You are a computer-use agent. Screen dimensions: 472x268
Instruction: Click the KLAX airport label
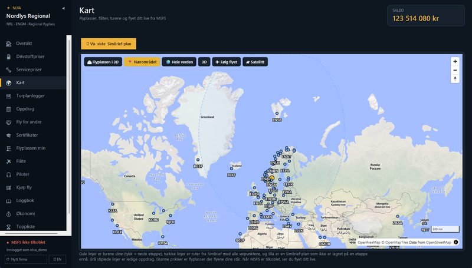click(117, 232)
